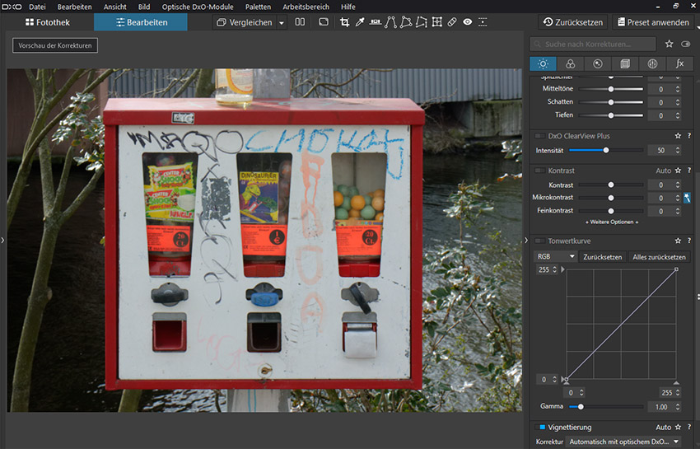This screenshot has height=449, width=700.
Task: Open the RGB channel dropdown
Action: (x=555, y=256)
